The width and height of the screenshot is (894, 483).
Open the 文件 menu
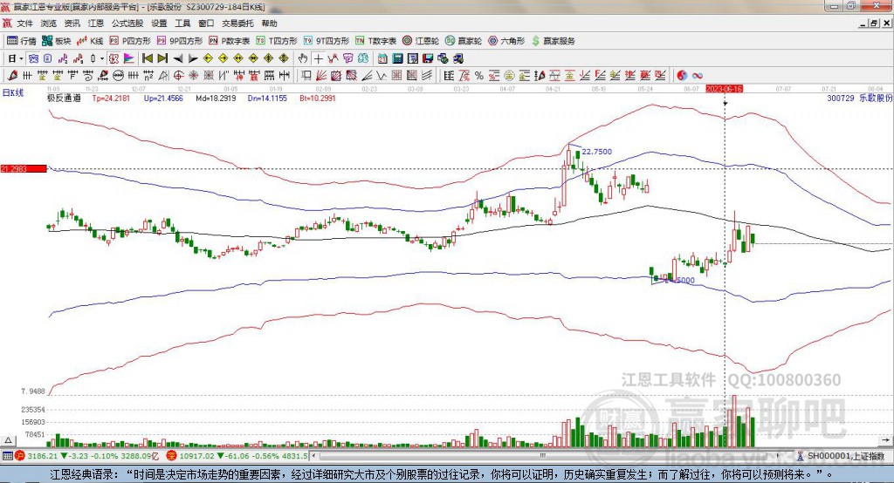click(x=24, y=24)
